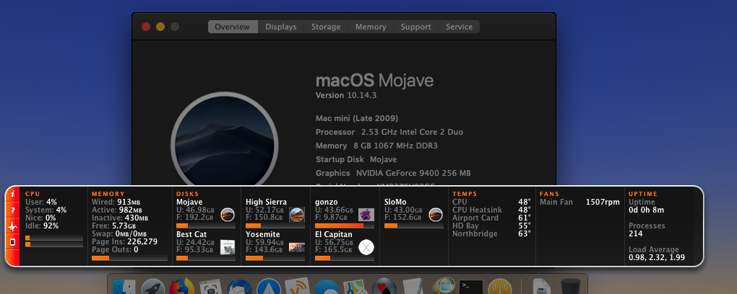Click the Page Ins 226,279 row
The height and width of the screenshot is (294, 737).
tap(124, 242)
